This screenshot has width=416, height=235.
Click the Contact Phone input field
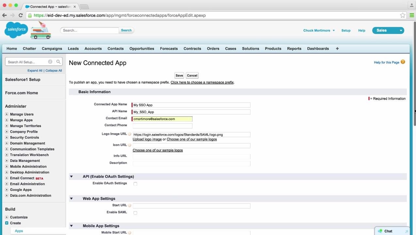(x=162, y=125)
